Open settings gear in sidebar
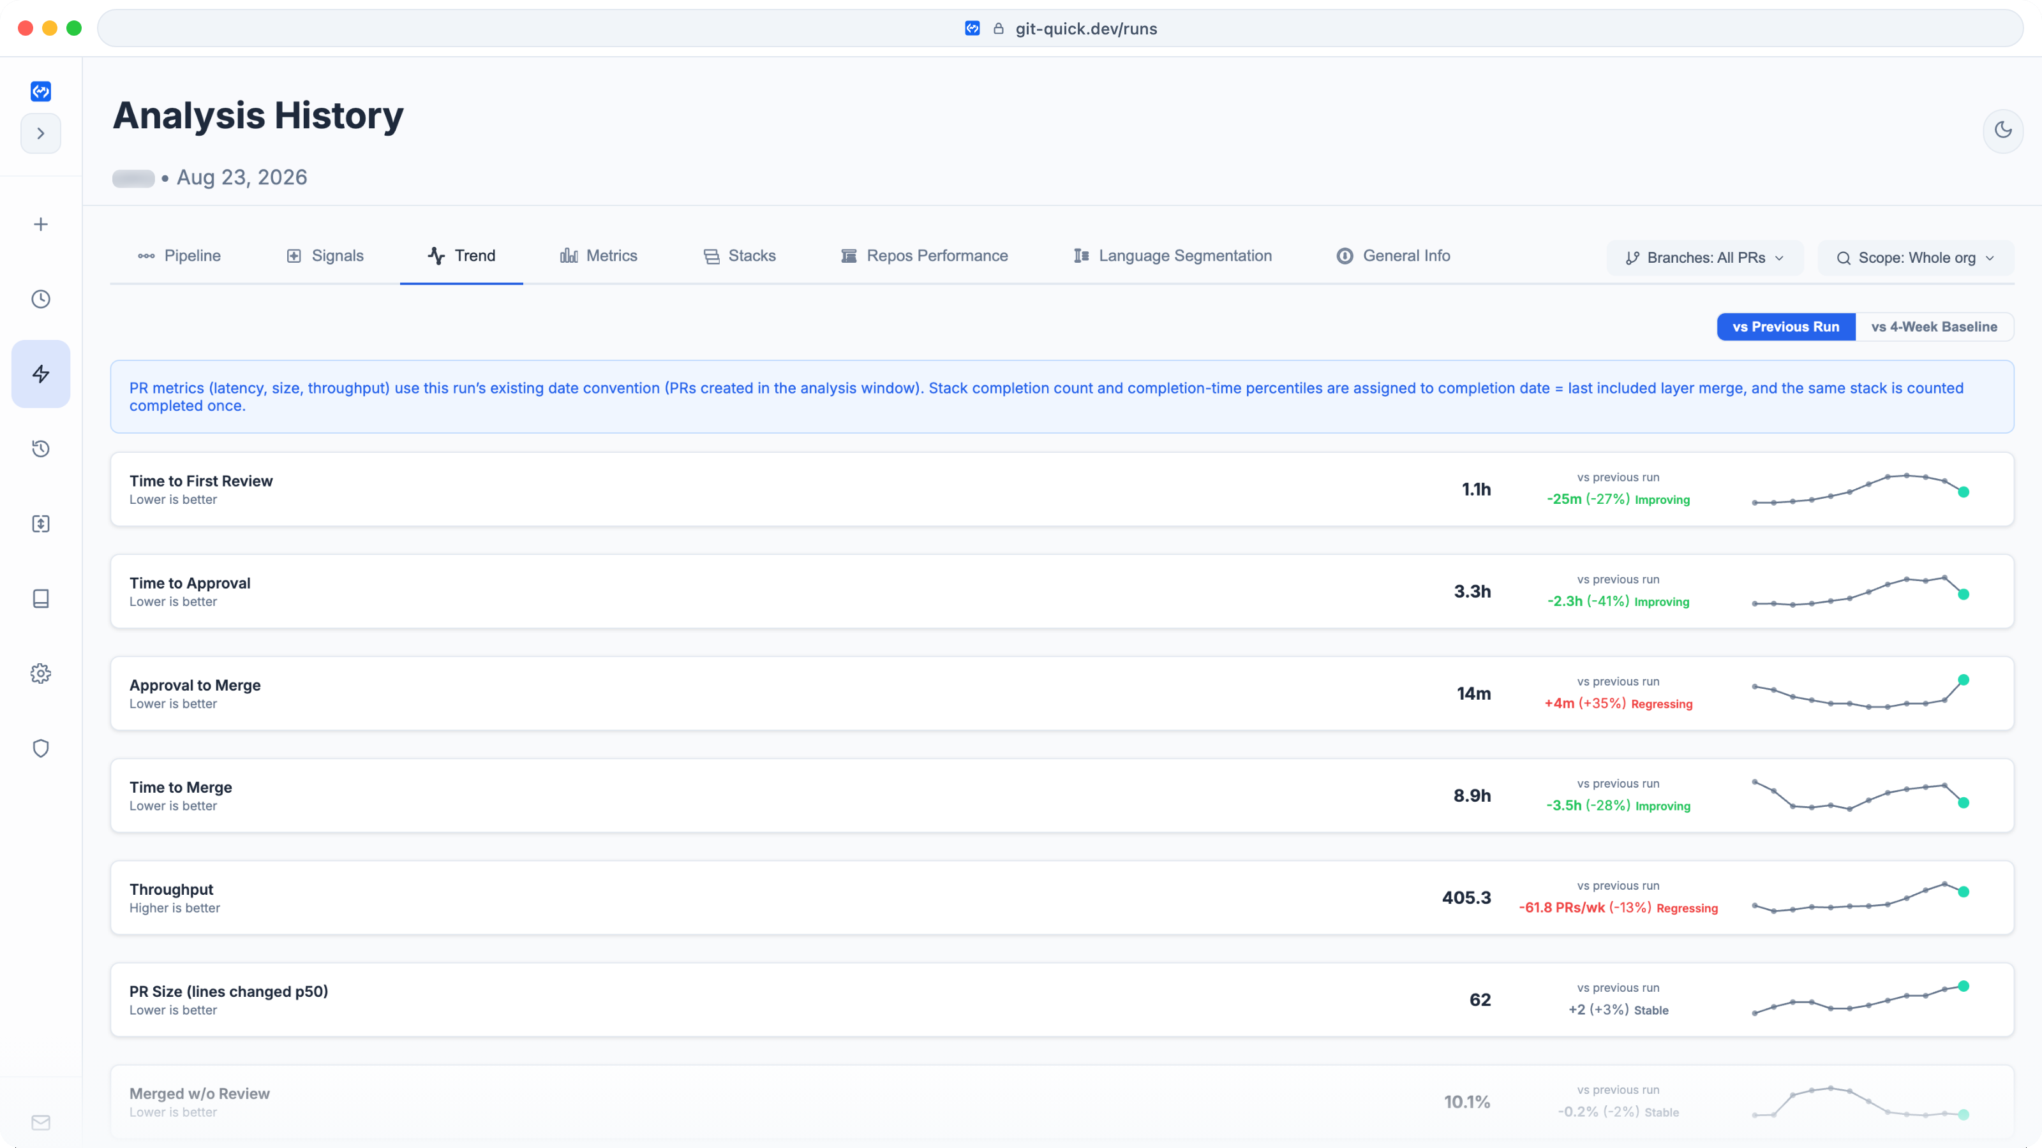The width and height of the screenshot is (2042, 1148). (x=40, y=673)
